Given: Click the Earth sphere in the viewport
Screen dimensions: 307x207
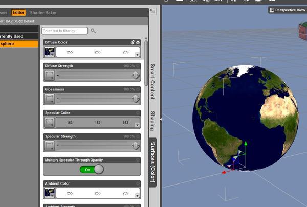Looking at the screenshot, I should click(246, 118).
